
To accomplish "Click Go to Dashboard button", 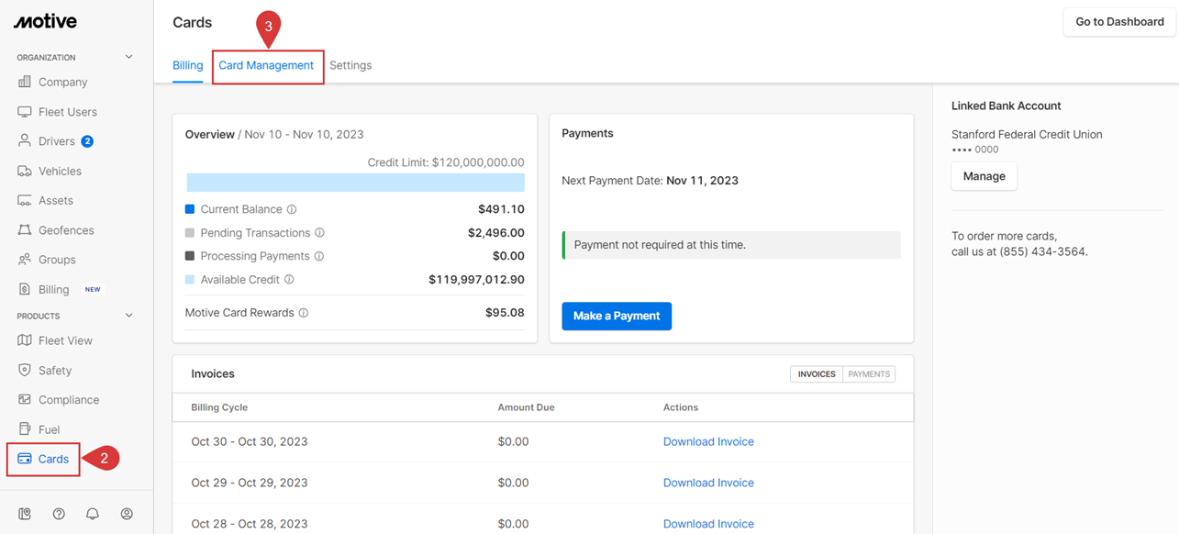I will (1118, 22).
